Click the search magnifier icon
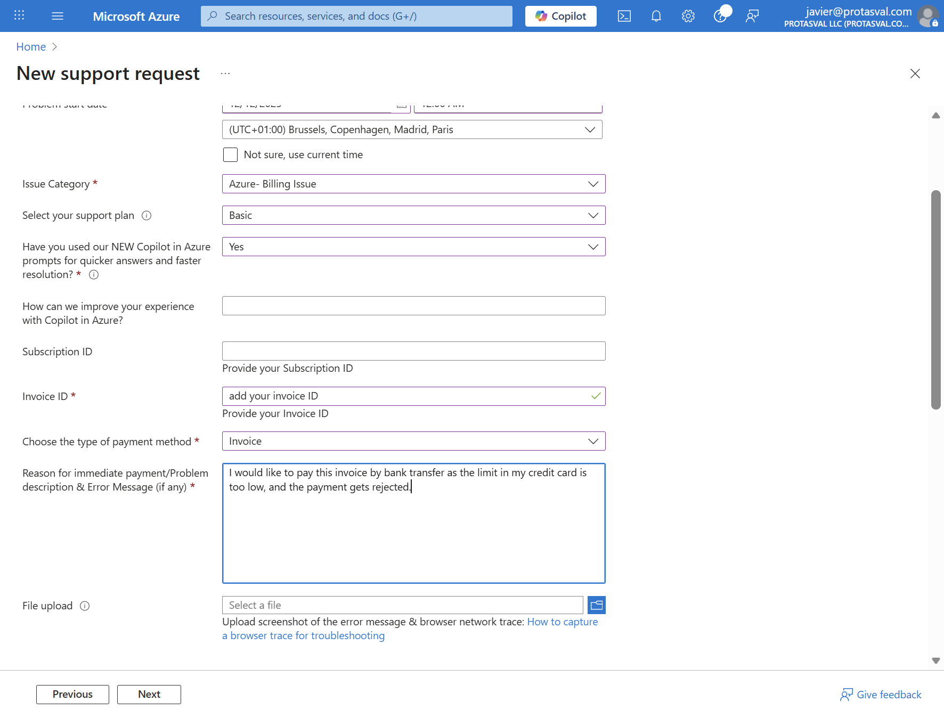944x718 pixels. [213, 16]
